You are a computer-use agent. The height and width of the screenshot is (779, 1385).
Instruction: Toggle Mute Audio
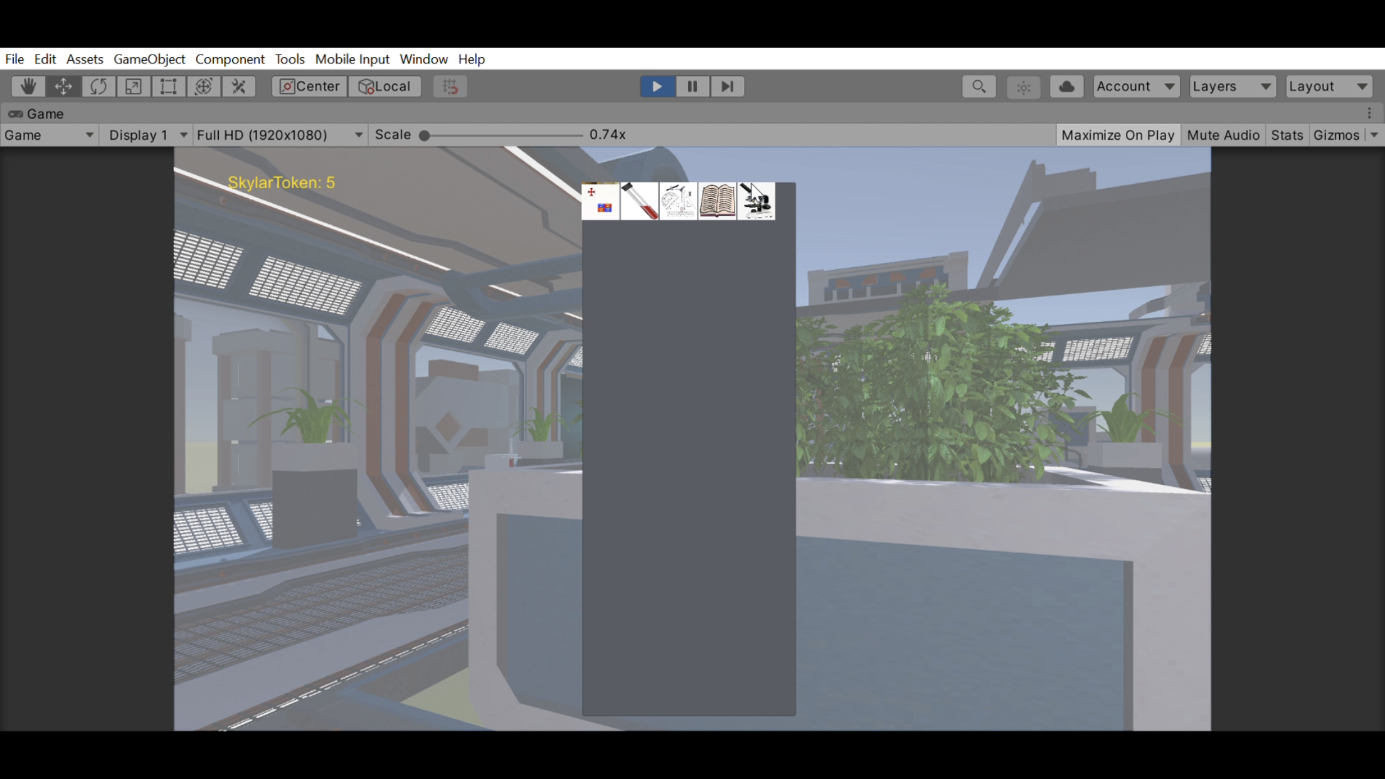[x=1223, y=135]
